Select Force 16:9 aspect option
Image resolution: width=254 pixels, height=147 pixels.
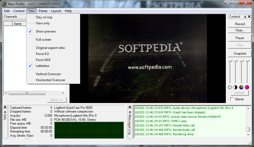tap(53, 60)
